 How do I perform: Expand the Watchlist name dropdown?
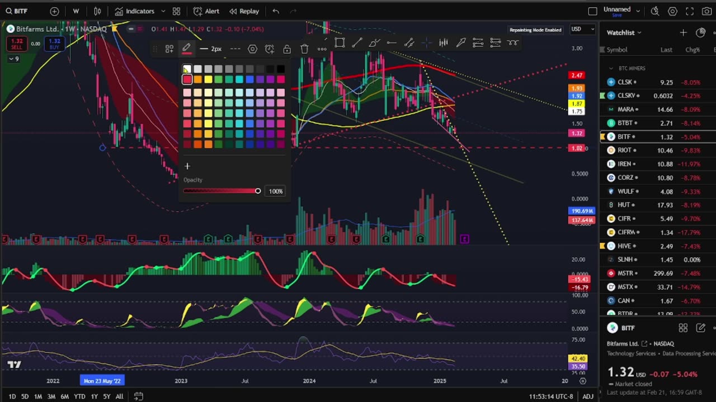[624, 32]
